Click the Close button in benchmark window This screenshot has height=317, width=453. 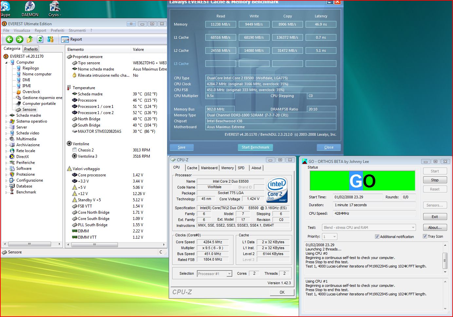329,148
